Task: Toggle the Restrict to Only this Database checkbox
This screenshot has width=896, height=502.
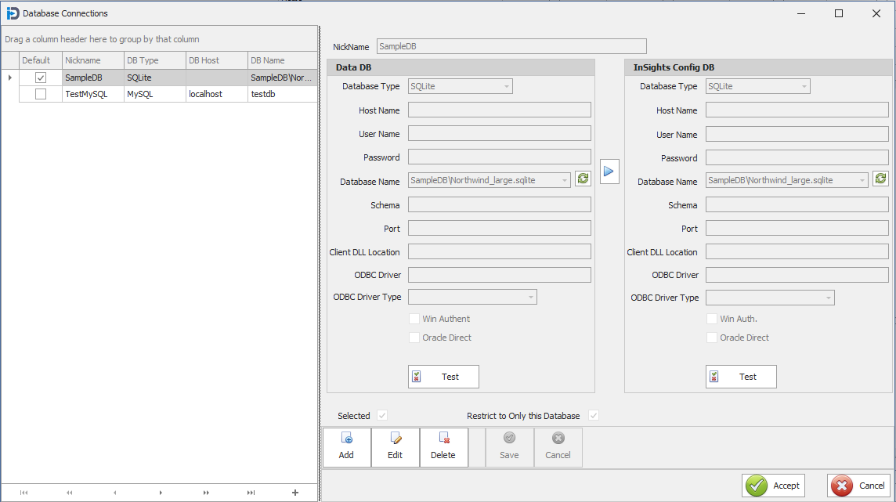Action: (594, 416)
